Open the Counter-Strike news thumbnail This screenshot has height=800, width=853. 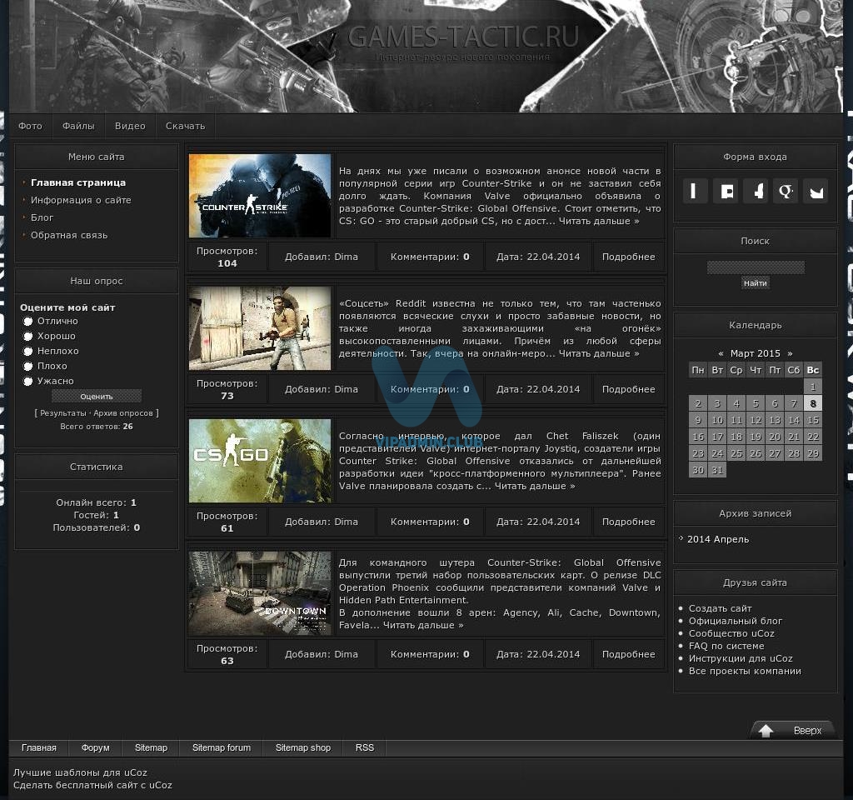(x=260, y=196)
